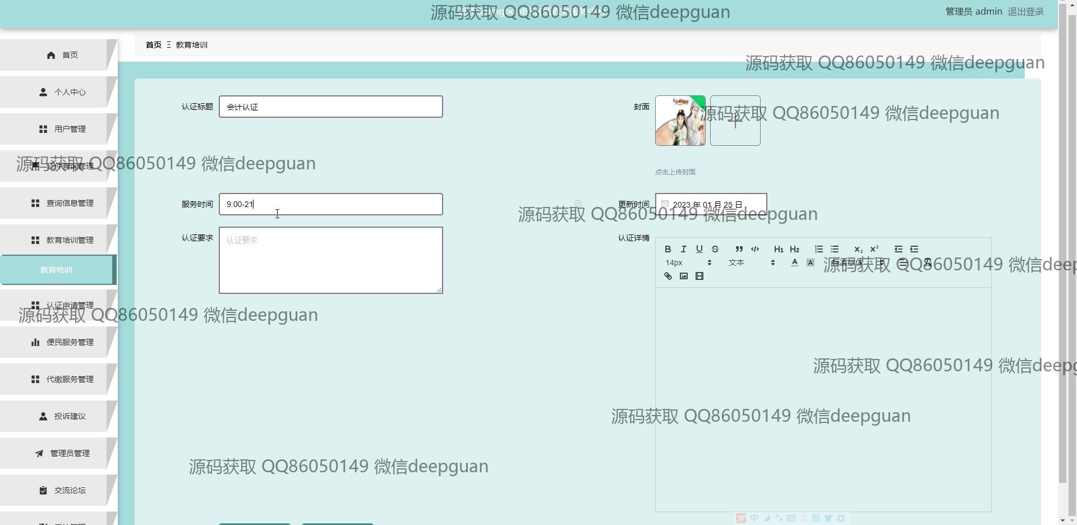Click the person icon beside 个人中心

(43, 92)
